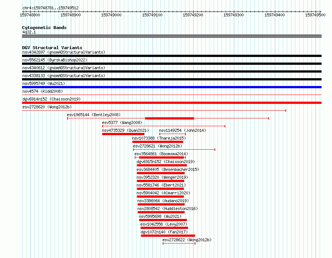
Task: Click the blue nsv5995749 Wu2021 bar
Action: pyautogui.click(x=172, y=87)
